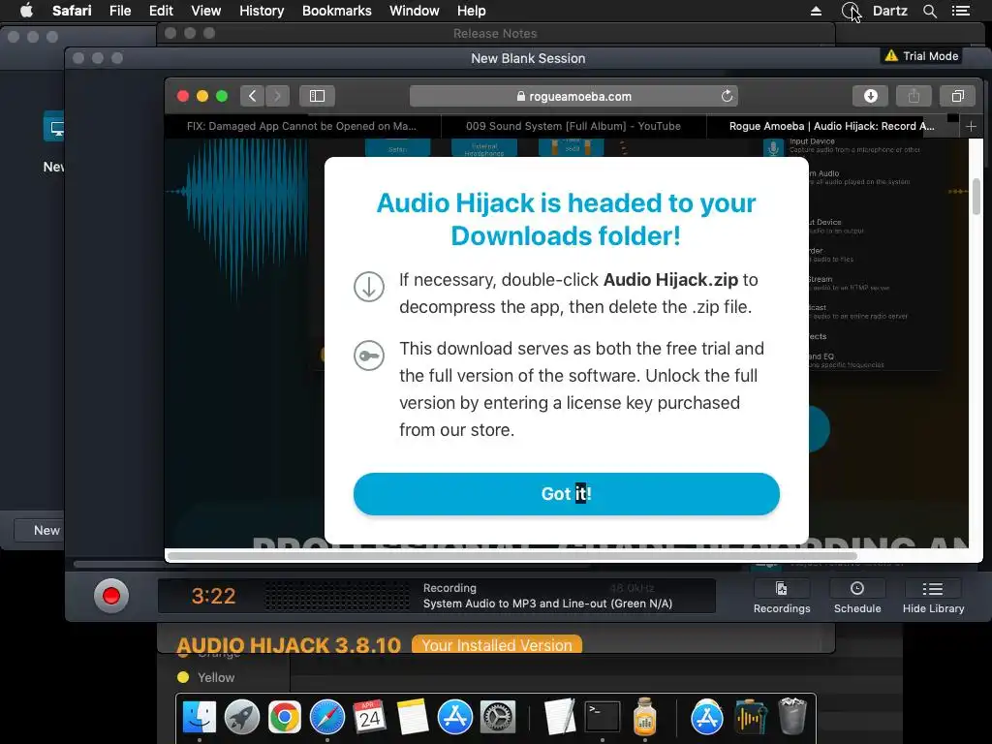The height and width of the screenshot is (744, 992).
Task: Open Safari downloads list
Action: 871,96
